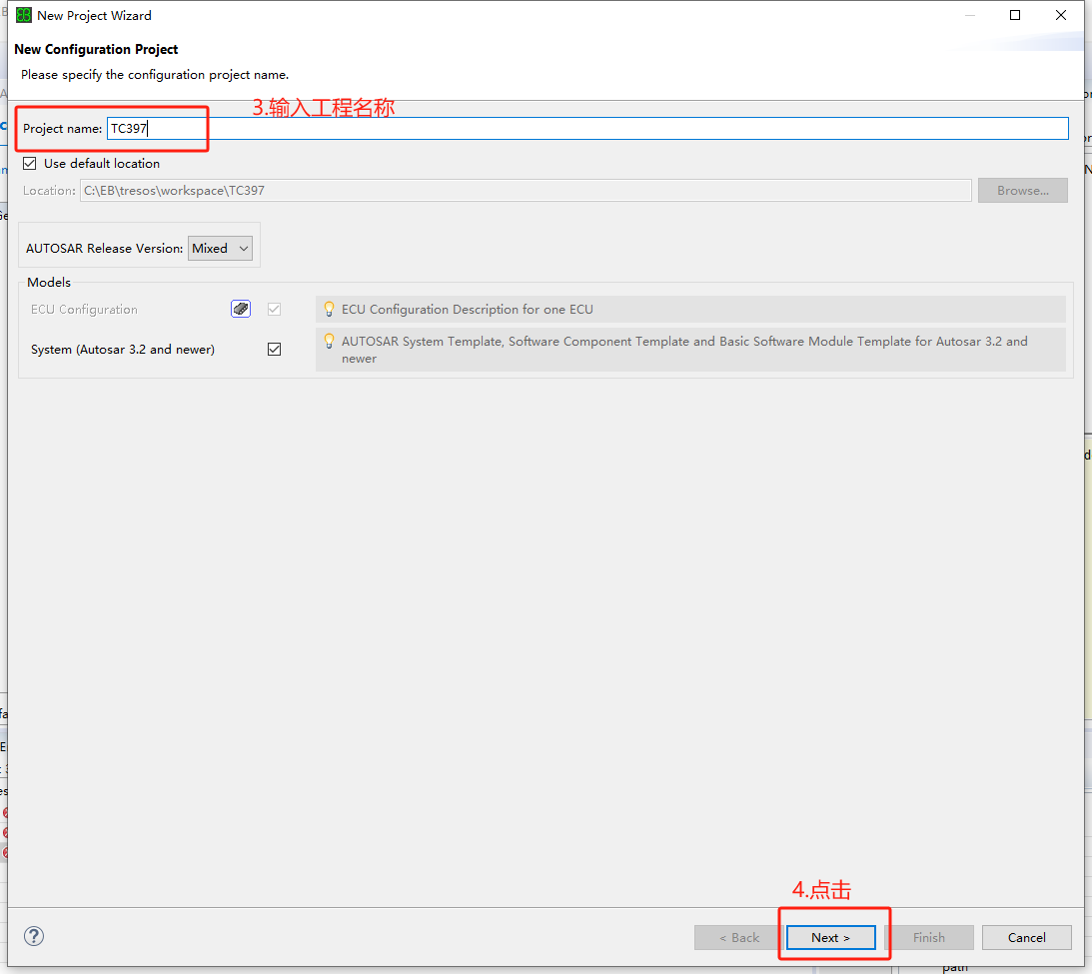Cancel the new project wizard
The height and width of the screenshot is (974, 1092).
tap(1026, 937)
